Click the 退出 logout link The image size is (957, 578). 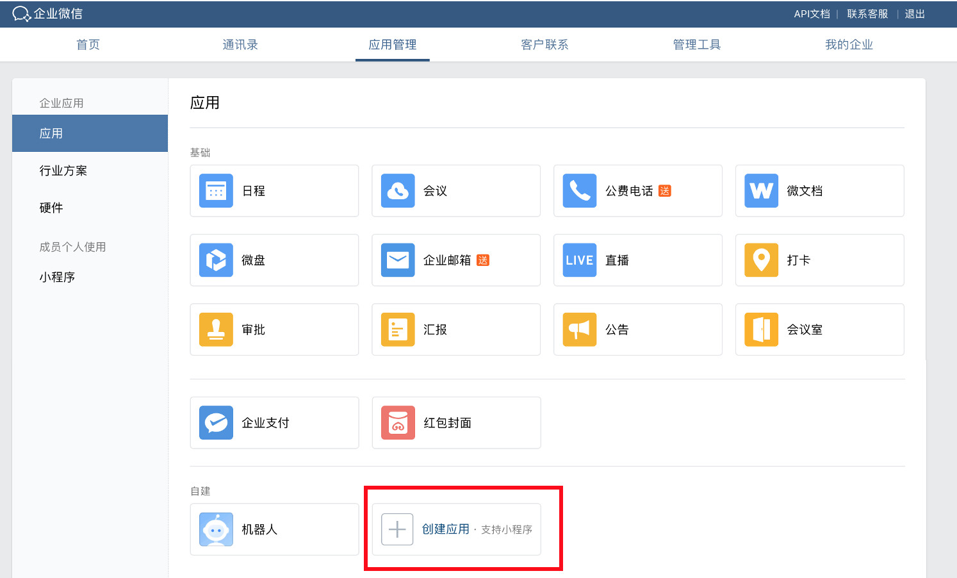914,14
